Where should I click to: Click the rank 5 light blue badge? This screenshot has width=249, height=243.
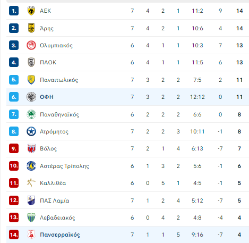14,80
